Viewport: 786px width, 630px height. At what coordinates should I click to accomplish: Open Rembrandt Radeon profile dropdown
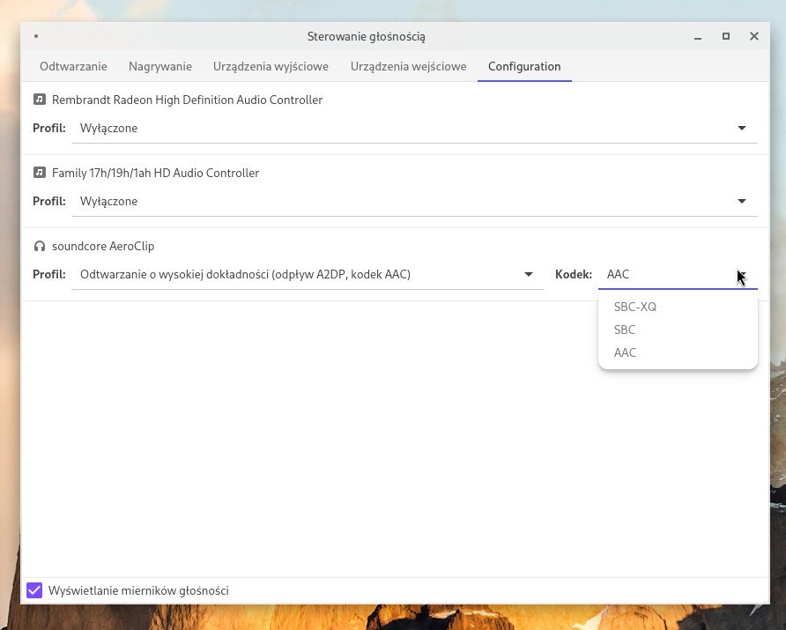click(414, 129)
